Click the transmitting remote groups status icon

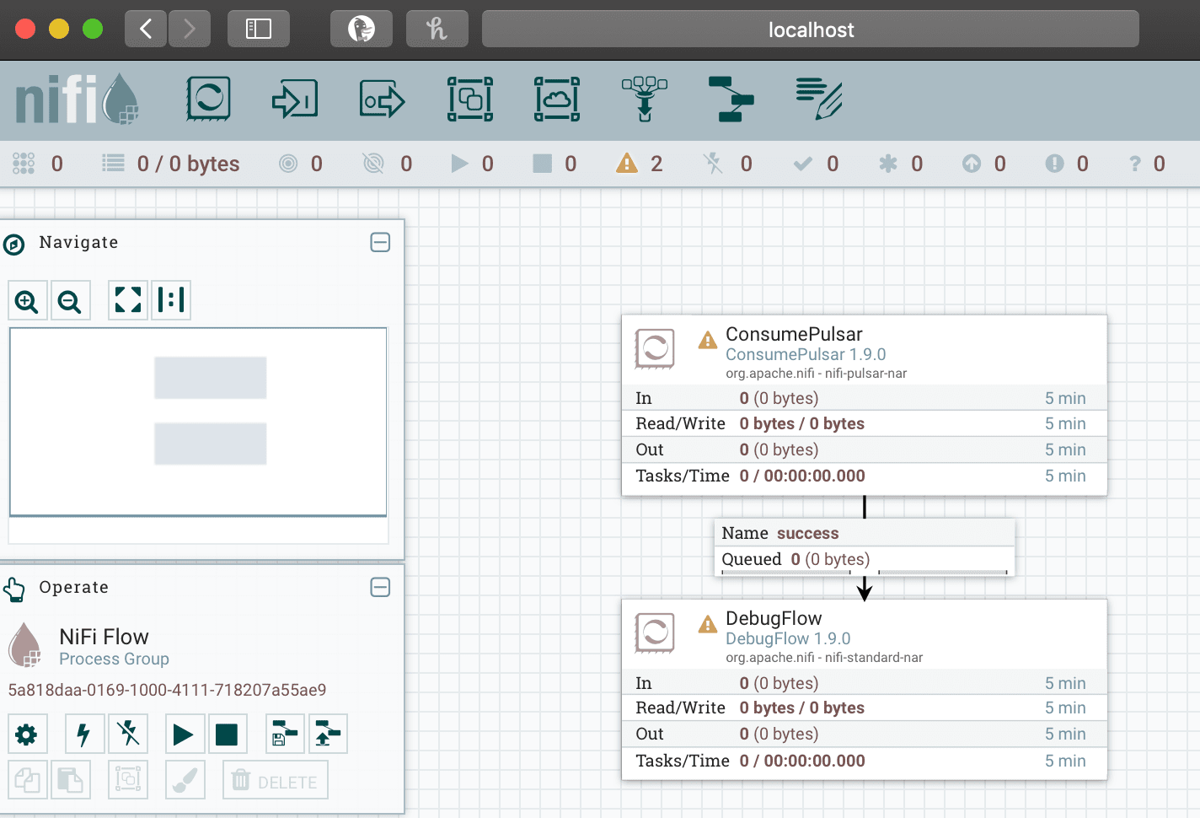tap(301, 164)
